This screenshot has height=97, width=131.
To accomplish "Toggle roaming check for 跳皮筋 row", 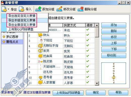I will pos(88,61).
